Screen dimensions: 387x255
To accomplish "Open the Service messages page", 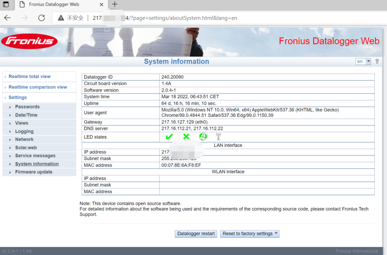I will pyautogui.click(x=35, y=156).
